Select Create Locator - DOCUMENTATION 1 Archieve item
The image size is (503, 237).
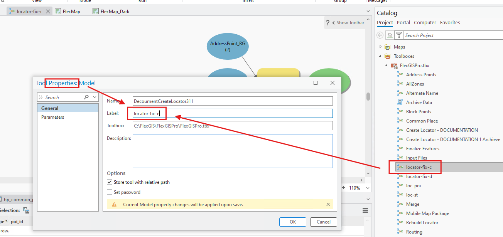click(453, 139)
